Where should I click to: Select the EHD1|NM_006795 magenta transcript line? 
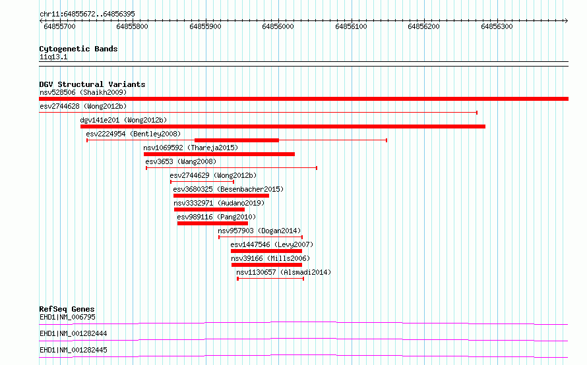point(303,323)
